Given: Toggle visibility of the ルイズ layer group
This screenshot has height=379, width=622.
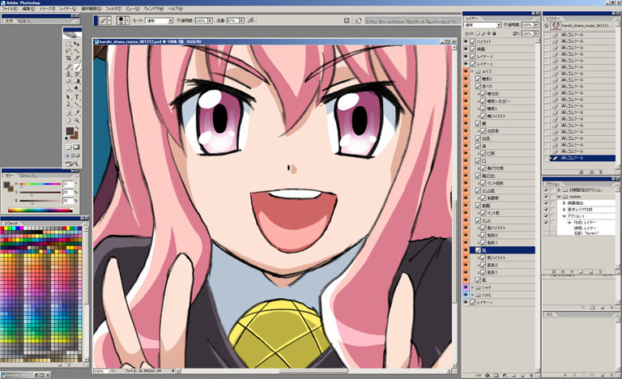Looking at the screenshot, I should (466, 71).
